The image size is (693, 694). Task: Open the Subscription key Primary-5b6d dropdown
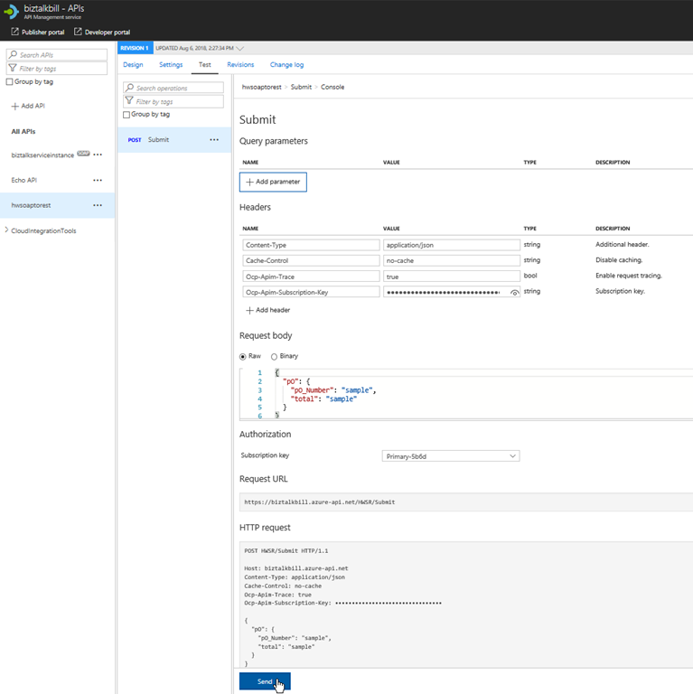(451, 456)
